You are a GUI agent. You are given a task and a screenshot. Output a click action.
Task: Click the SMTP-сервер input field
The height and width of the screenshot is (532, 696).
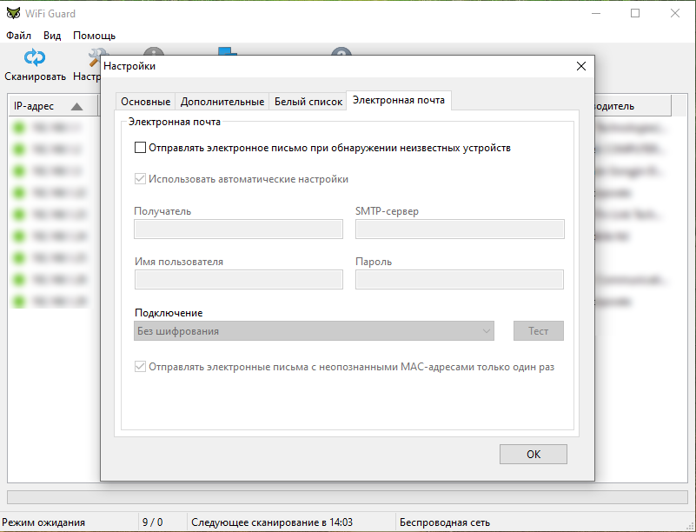click(x=460, y=229)
